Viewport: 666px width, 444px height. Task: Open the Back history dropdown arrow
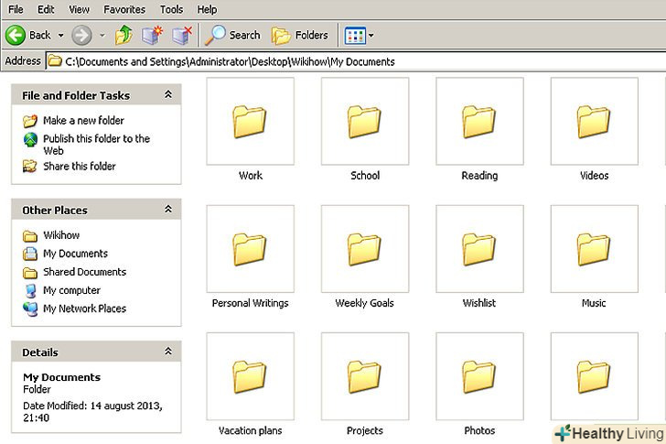(x=61, y=36)
